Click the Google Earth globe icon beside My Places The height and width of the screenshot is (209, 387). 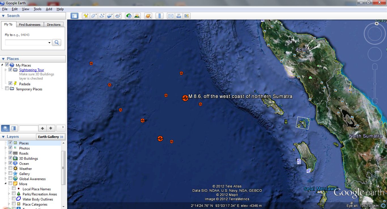(12, 65)
